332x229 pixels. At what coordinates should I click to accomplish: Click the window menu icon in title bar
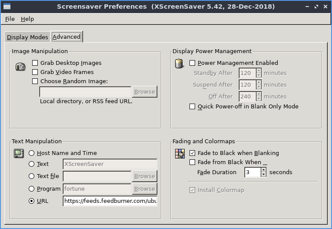(6, 7)
